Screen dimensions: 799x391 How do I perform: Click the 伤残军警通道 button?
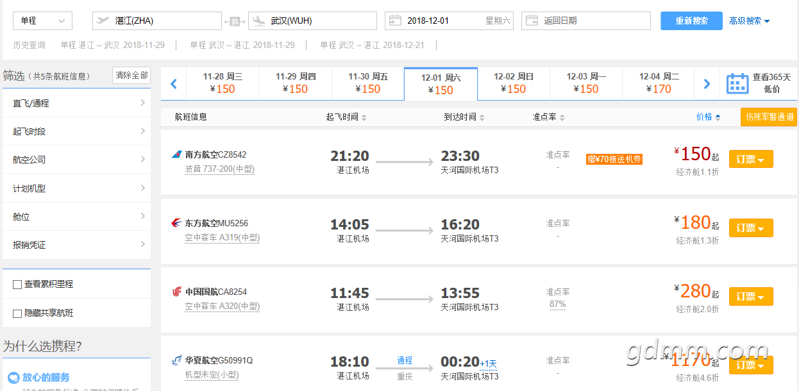point(769,117)
